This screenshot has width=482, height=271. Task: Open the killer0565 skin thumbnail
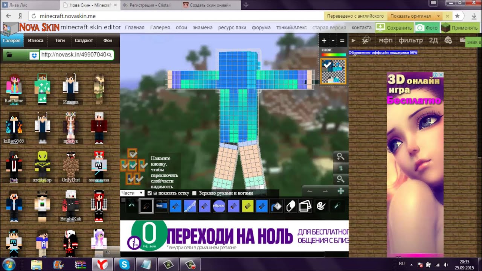[14, 128]
